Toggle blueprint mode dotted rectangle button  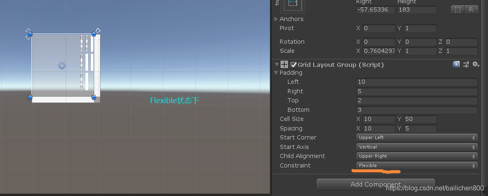pyautogui.click(x=458, y=9)
